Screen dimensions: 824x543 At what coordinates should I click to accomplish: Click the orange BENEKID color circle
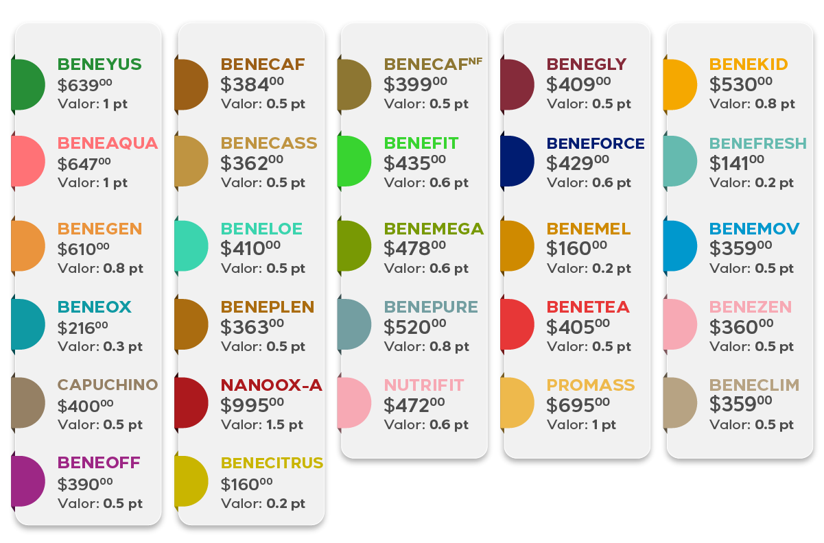680,85
